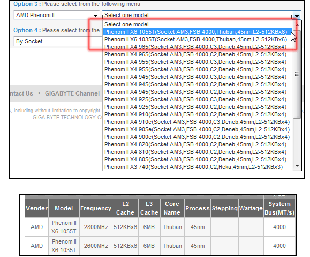Click 4000 bus value in 1035T row
The width and height of the screenshot is (310, 257).
point(279,246)
